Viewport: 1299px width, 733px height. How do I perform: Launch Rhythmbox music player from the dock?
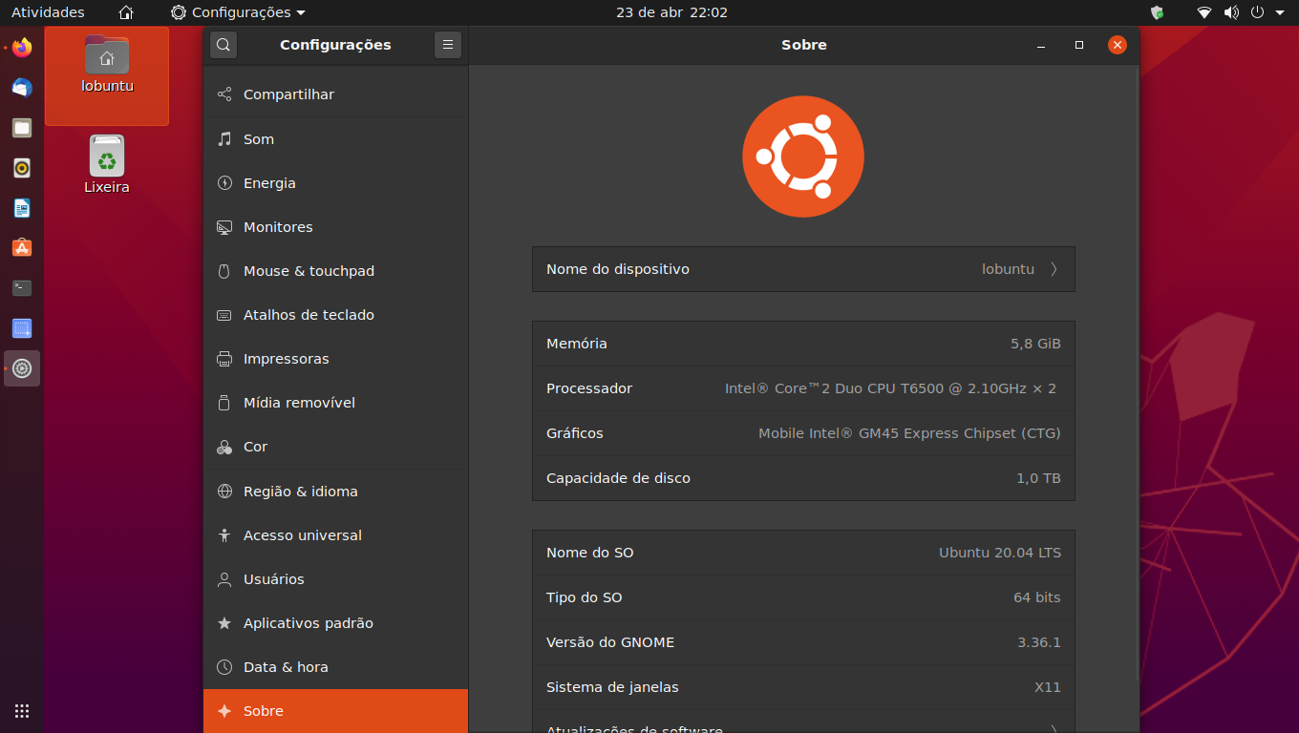point(21,168)
